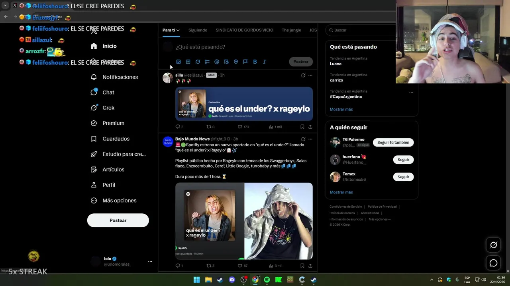Open the Premium page
This screenshot has height=286, width=510.
click(108, 123)
